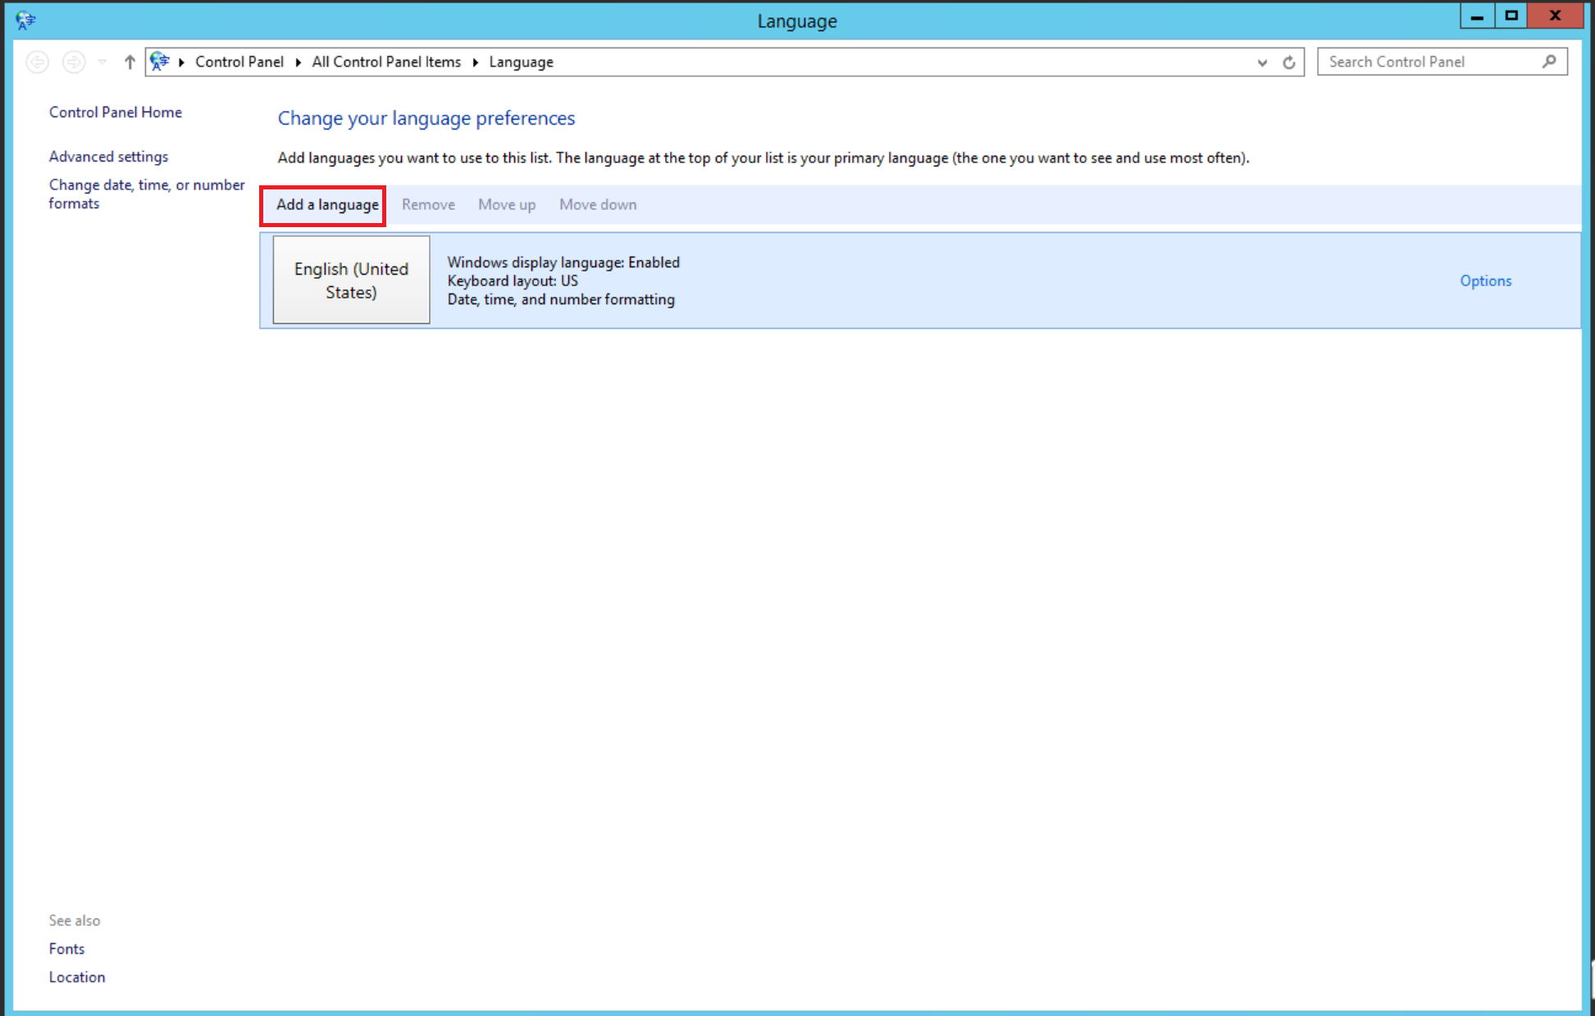Open Options for English (United States)
This screenshot has height=1016, width=1595.
1484,280
